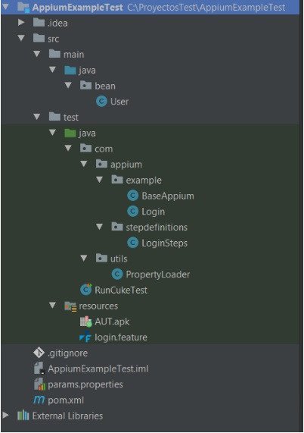Click the green test java source folder icon
This screenshot has height=433, width=304.
coord(70,133)
